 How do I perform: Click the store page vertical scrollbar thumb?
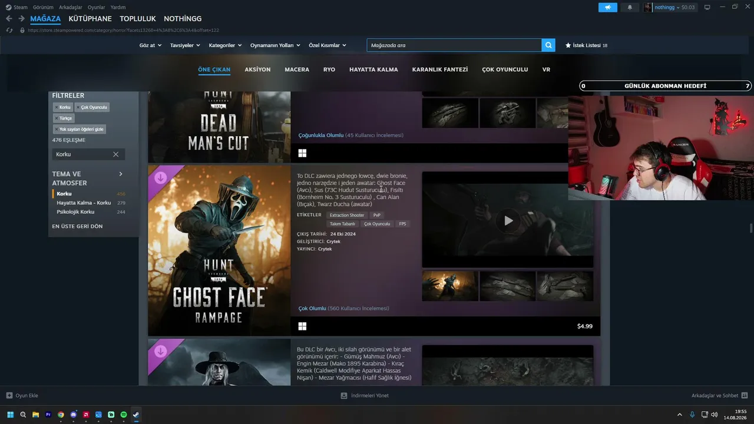[x=750, y=228]
